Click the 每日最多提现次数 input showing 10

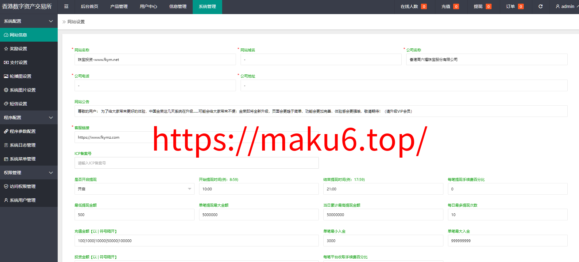point(508,215)
